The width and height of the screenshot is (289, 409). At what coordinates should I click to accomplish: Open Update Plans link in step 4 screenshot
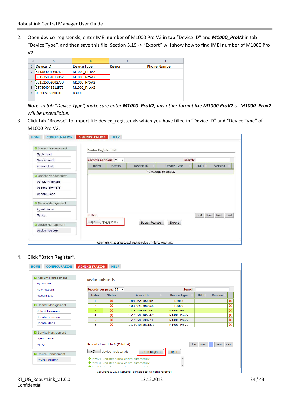coord(46,323)
